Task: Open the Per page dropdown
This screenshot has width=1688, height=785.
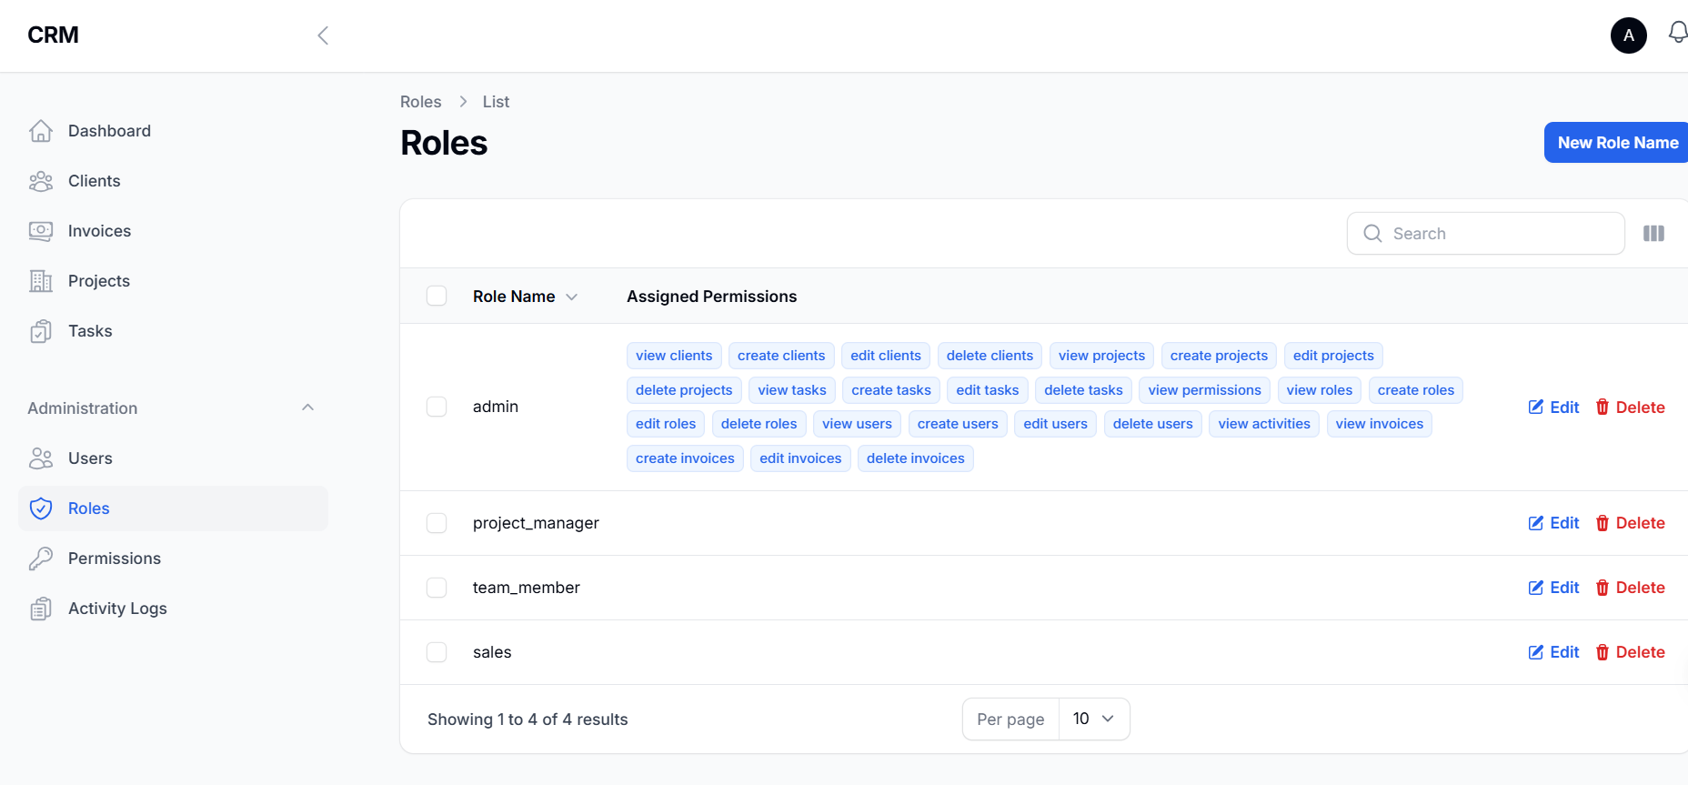Action: [x=1093, y=719]
